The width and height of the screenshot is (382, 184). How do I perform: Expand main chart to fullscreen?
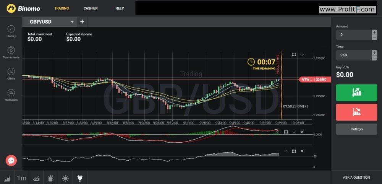click(x=294, y=54)
